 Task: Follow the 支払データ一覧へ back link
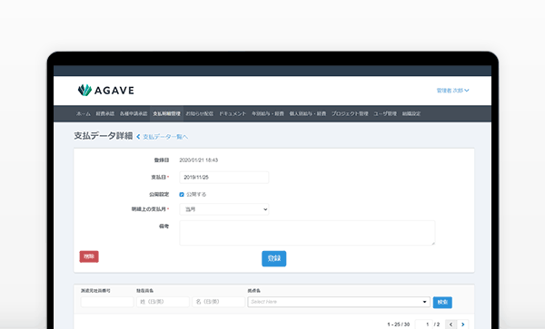click(162, 137)
